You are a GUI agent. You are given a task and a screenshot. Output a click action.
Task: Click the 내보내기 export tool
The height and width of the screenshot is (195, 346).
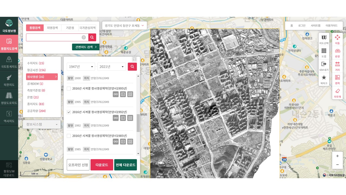coord(324,66)
